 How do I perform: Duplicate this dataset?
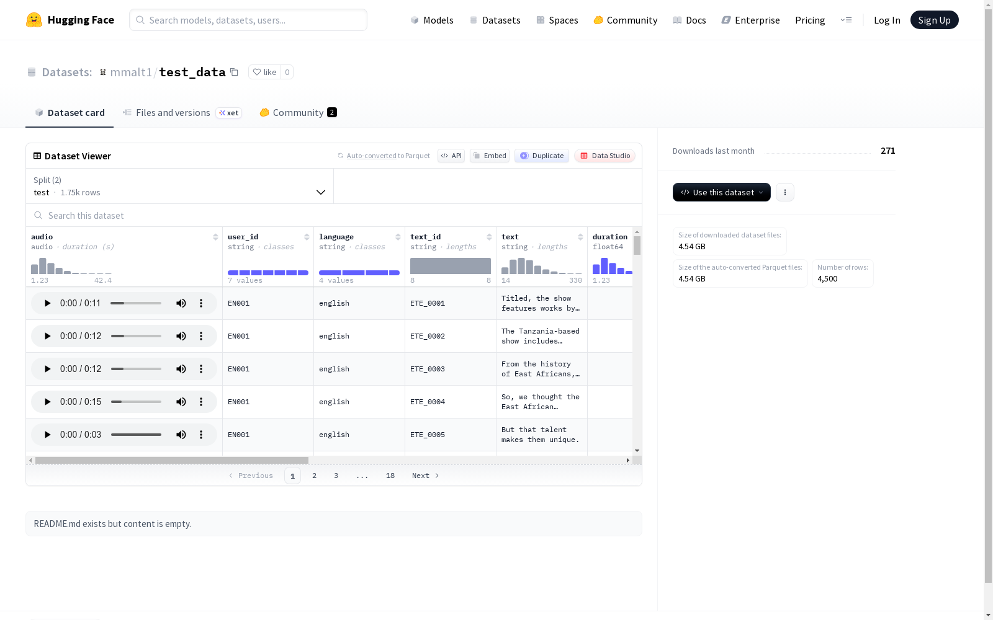pyautogui.click(x=542, y=156)
